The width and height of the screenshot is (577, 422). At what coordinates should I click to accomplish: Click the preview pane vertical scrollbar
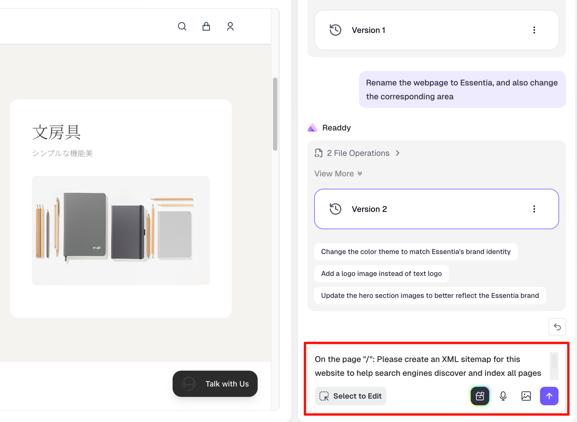pyautogui.click(x=275, y=114)
